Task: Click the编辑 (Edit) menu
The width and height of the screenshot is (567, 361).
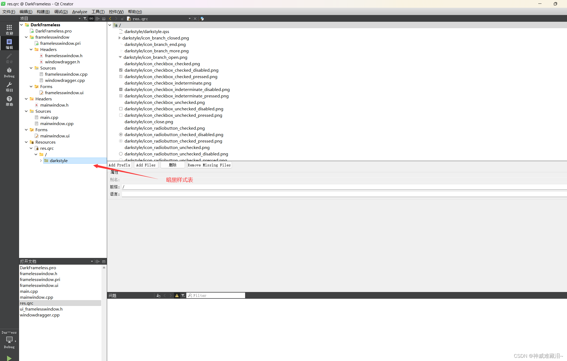Action: coord(26,11)
